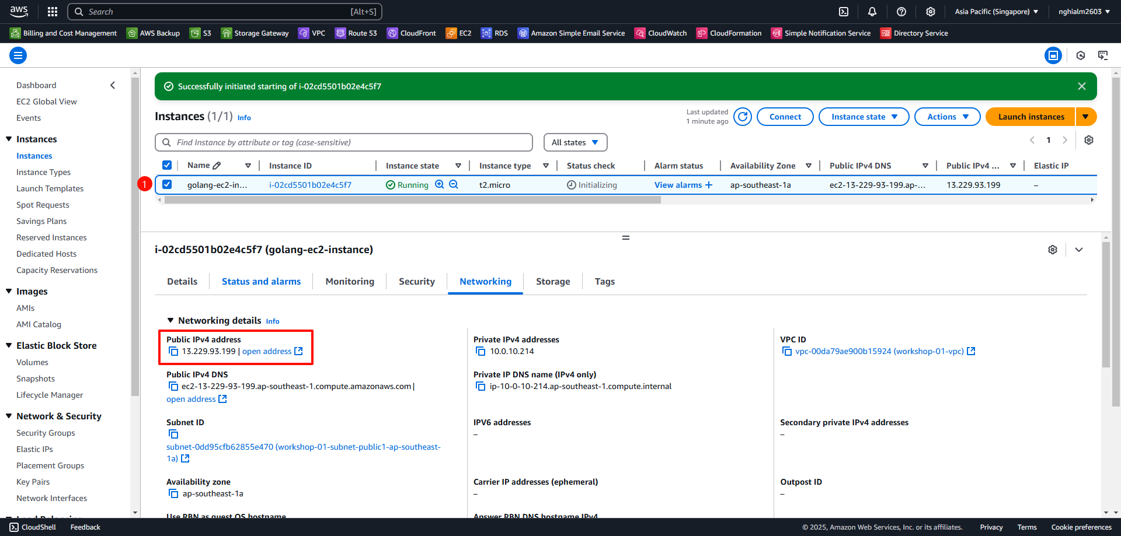Collapse the Networking details section
Image resolution: width=1121 pixels, height=536 pixels.
tap(170, 320)
